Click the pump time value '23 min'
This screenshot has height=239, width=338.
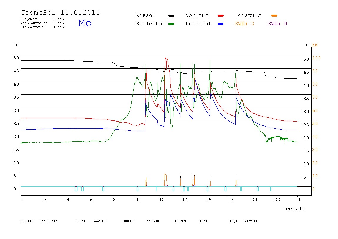58,19
